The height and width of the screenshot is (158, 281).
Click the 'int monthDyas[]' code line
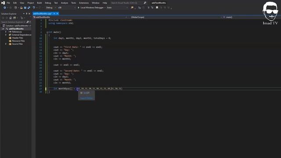pyautogui.click(x=88, y=89)
